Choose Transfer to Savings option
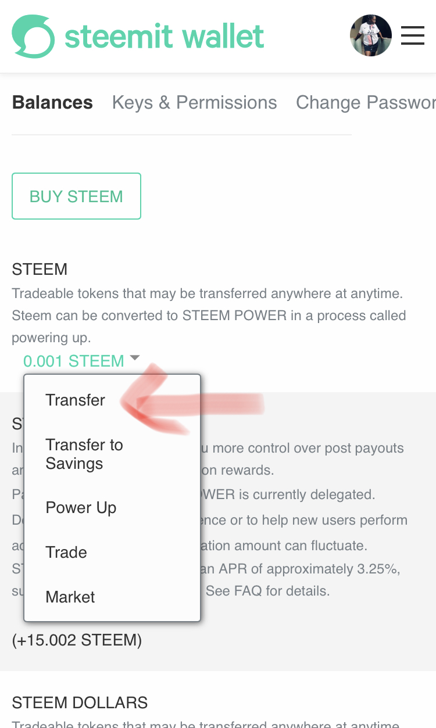The image size is (436, 728). (x=84, y=454)
